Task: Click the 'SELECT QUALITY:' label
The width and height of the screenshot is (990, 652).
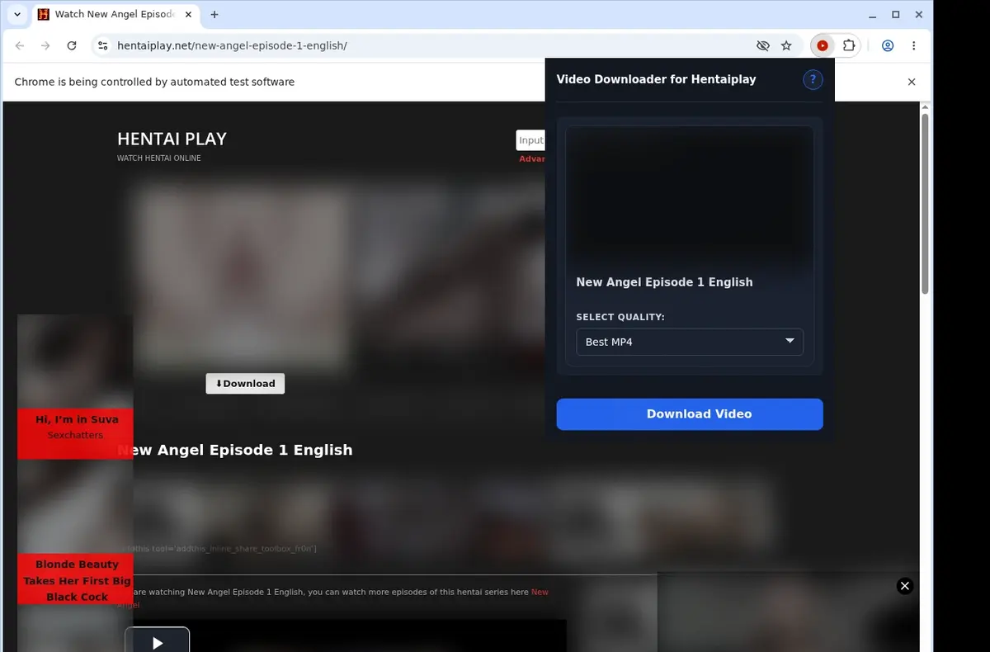Action: [x=620, y=317]
